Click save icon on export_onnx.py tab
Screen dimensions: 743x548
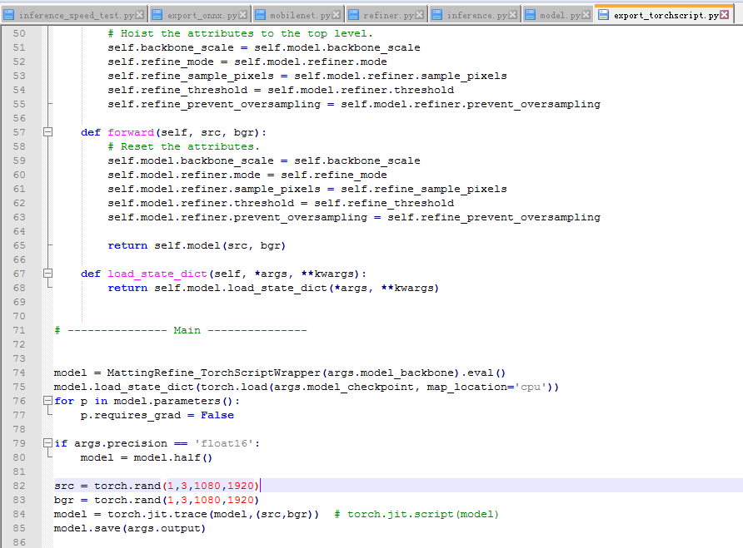pyautogui.click(x=157, y=15)
